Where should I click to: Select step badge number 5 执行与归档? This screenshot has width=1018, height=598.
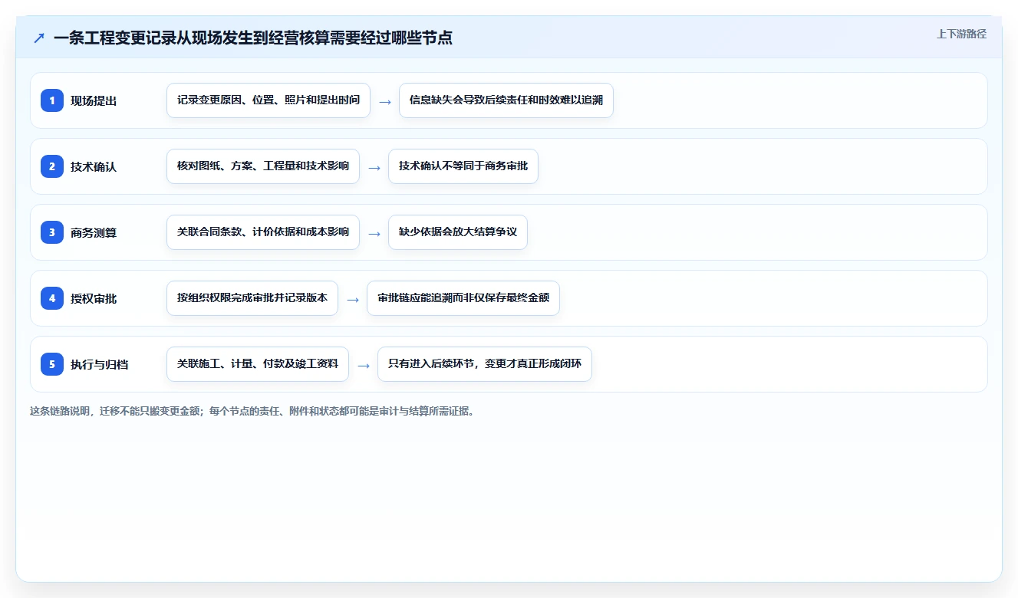[52, 364]
